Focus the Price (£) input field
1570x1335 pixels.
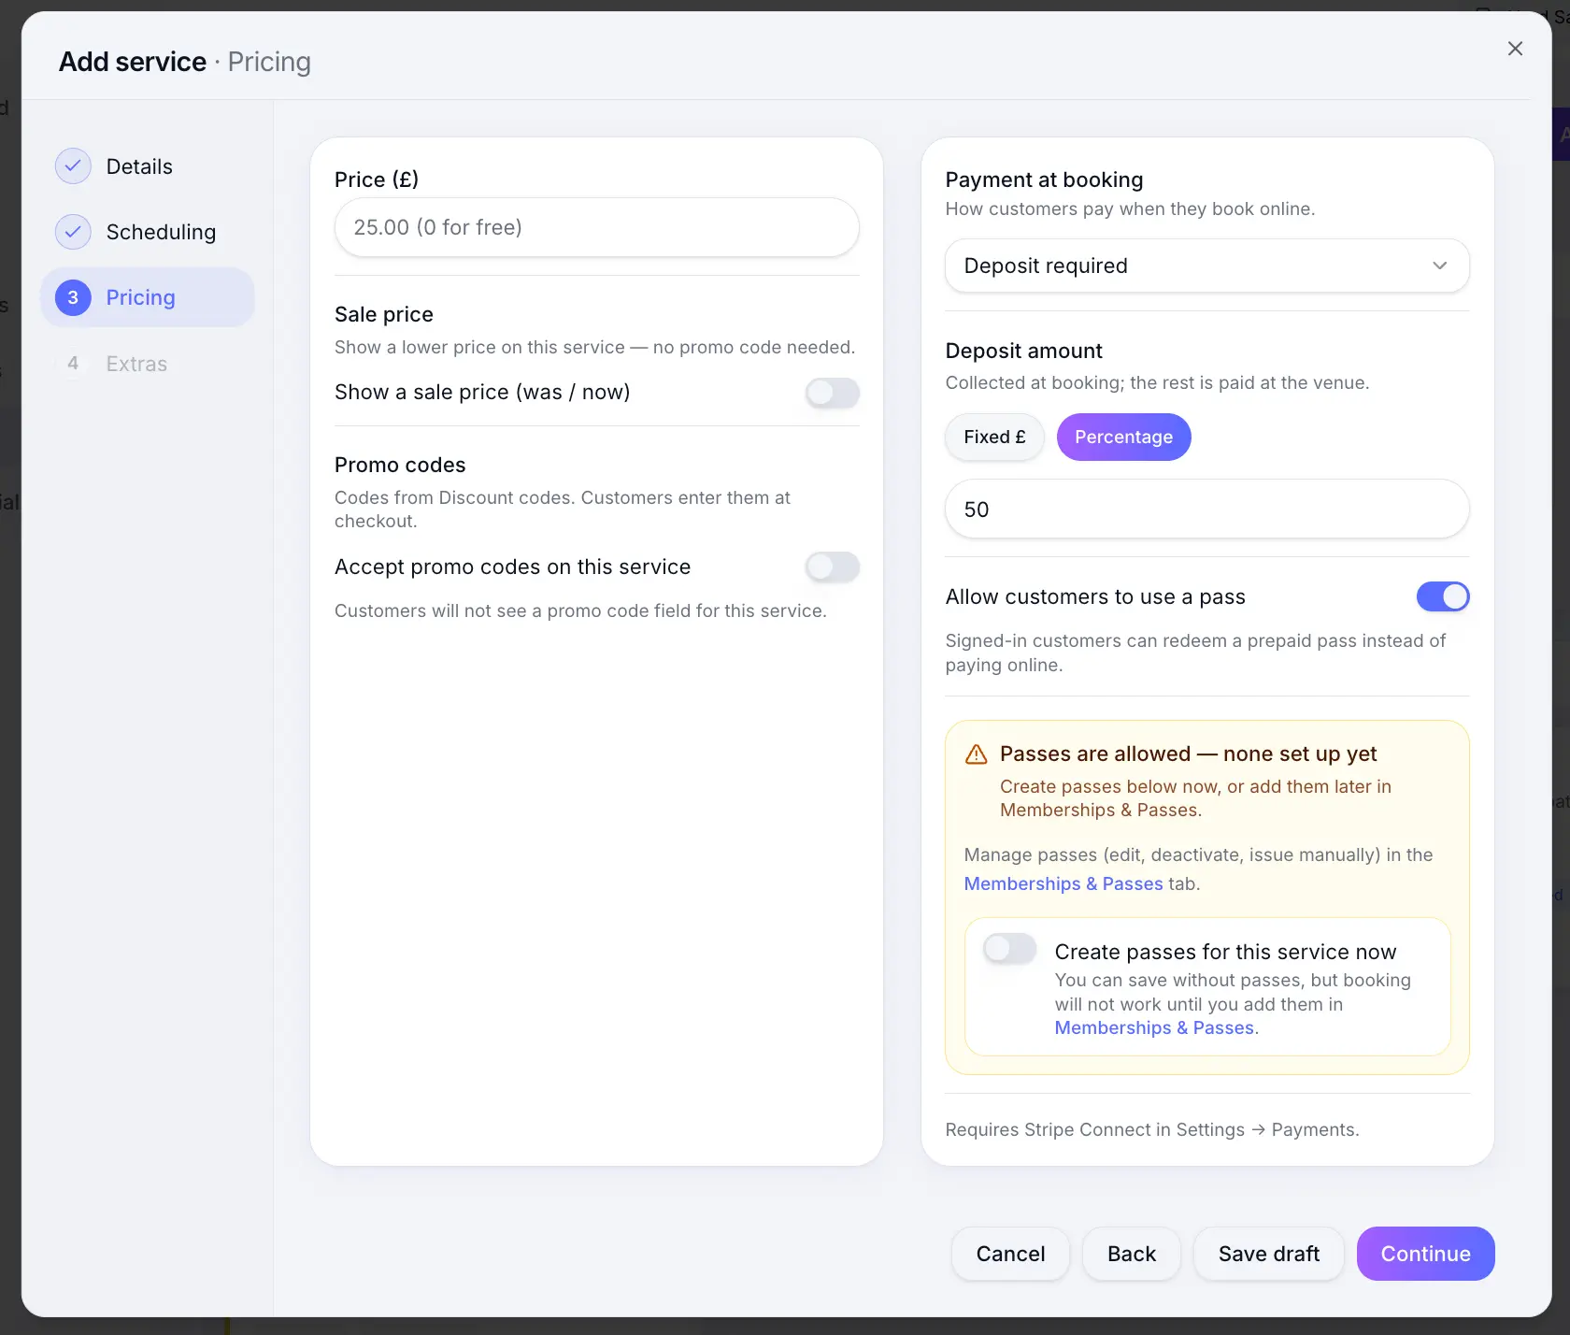click(x=596, y=227)
